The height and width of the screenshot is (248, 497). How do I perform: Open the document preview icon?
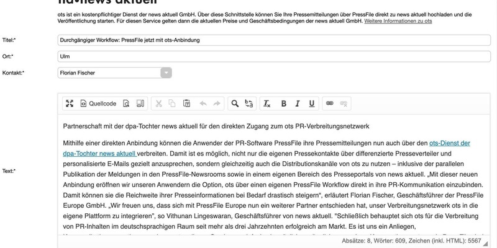click(x=126, y=104)
